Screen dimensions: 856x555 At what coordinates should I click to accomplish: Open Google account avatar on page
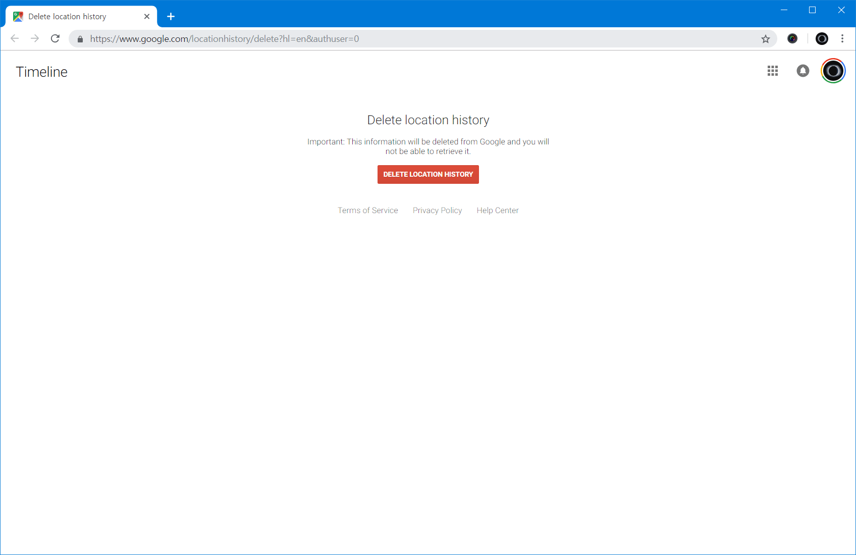click(833, 71)
